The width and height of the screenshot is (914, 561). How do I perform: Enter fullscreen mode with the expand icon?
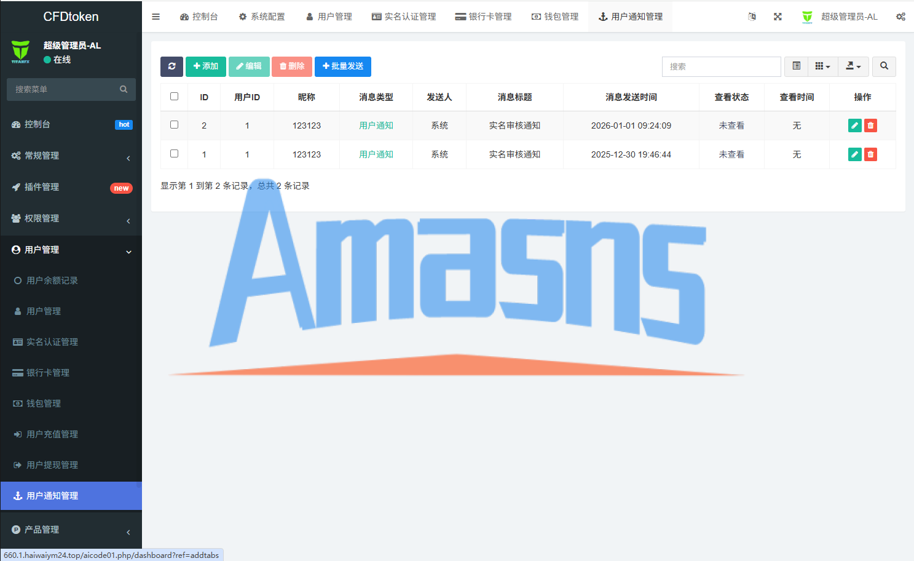(x=778, y=17)
